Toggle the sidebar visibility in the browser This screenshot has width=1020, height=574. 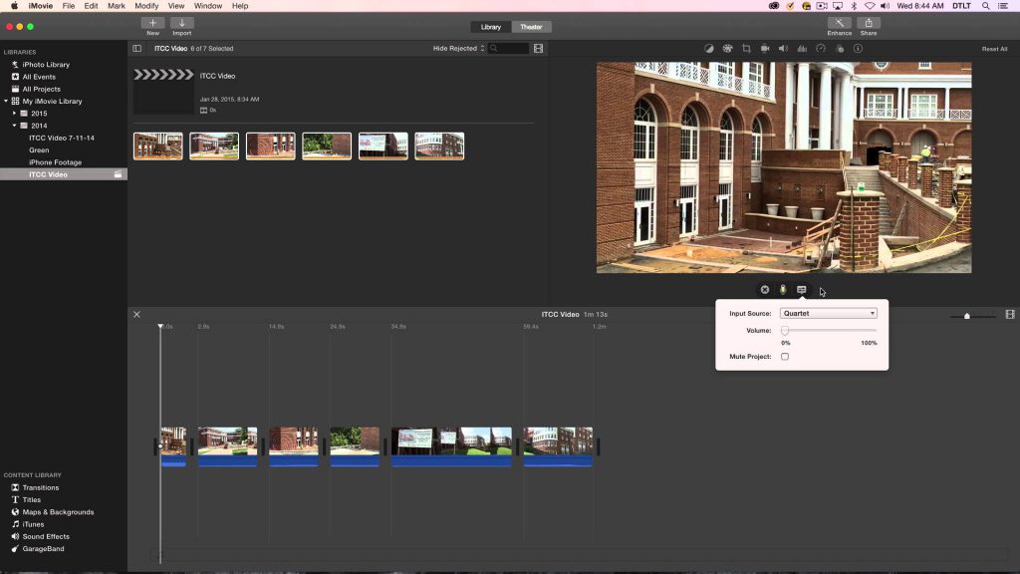[x=134, y=47]
